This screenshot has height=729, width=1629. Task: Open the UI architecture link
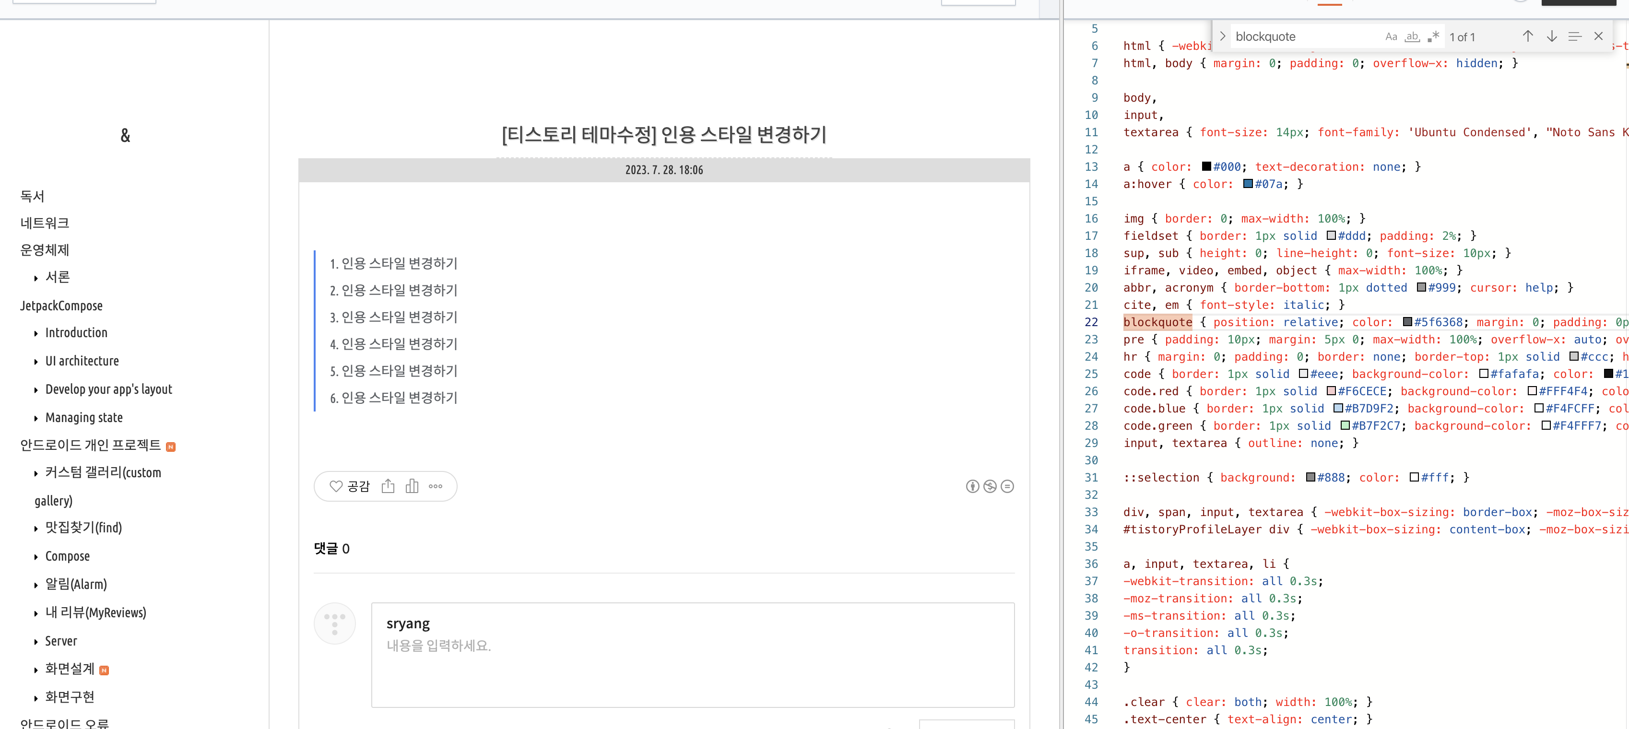82,361
